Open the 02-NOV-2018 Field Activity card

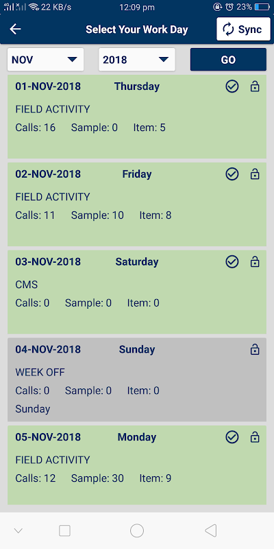point(137,205)
